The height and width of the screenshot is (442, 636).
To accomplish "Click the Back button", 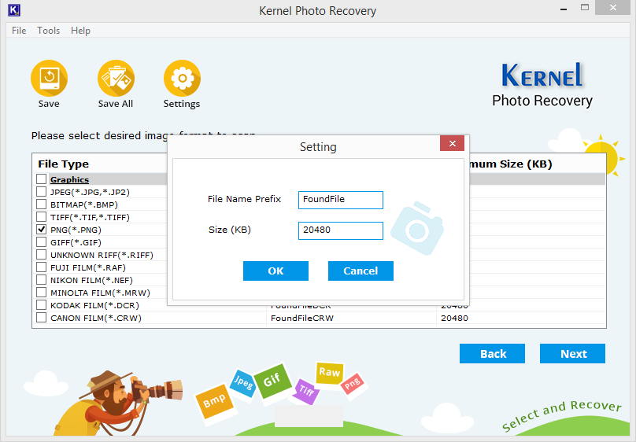I will coord(493,354).
